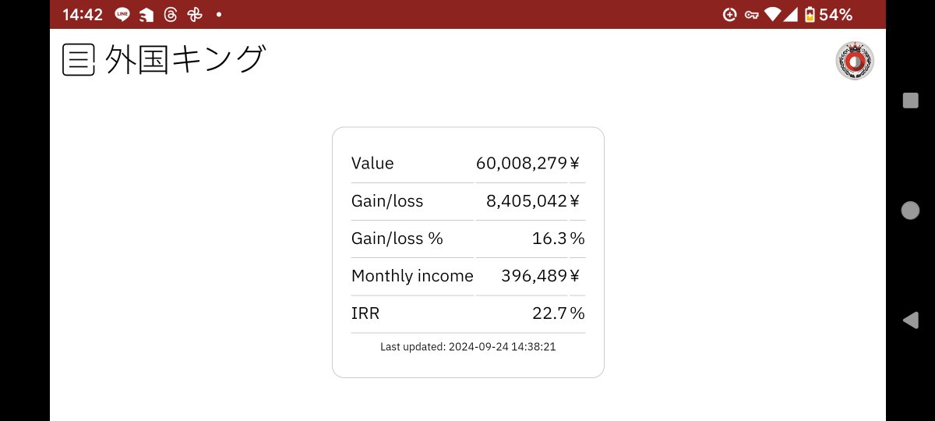Open recent apps with square button
The height and width of the screenshot is (421, 935).
tap(910, 101)
